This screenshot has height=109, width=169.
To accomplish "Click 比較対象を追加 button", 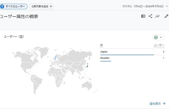I will pos(41,6).
